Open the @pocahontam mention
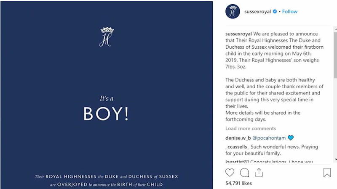 coord(269,138)
